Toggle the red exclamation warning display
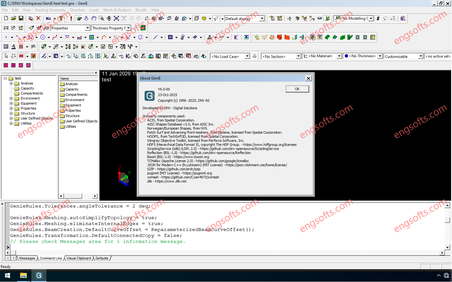This screenshot has height=282, width=452. coord(71,18)
